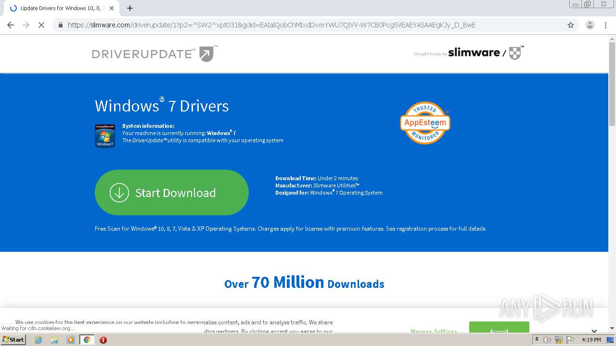
Task: Click 'Manufacturer: Slimware Utilities' text
Action: pos(318,185)
